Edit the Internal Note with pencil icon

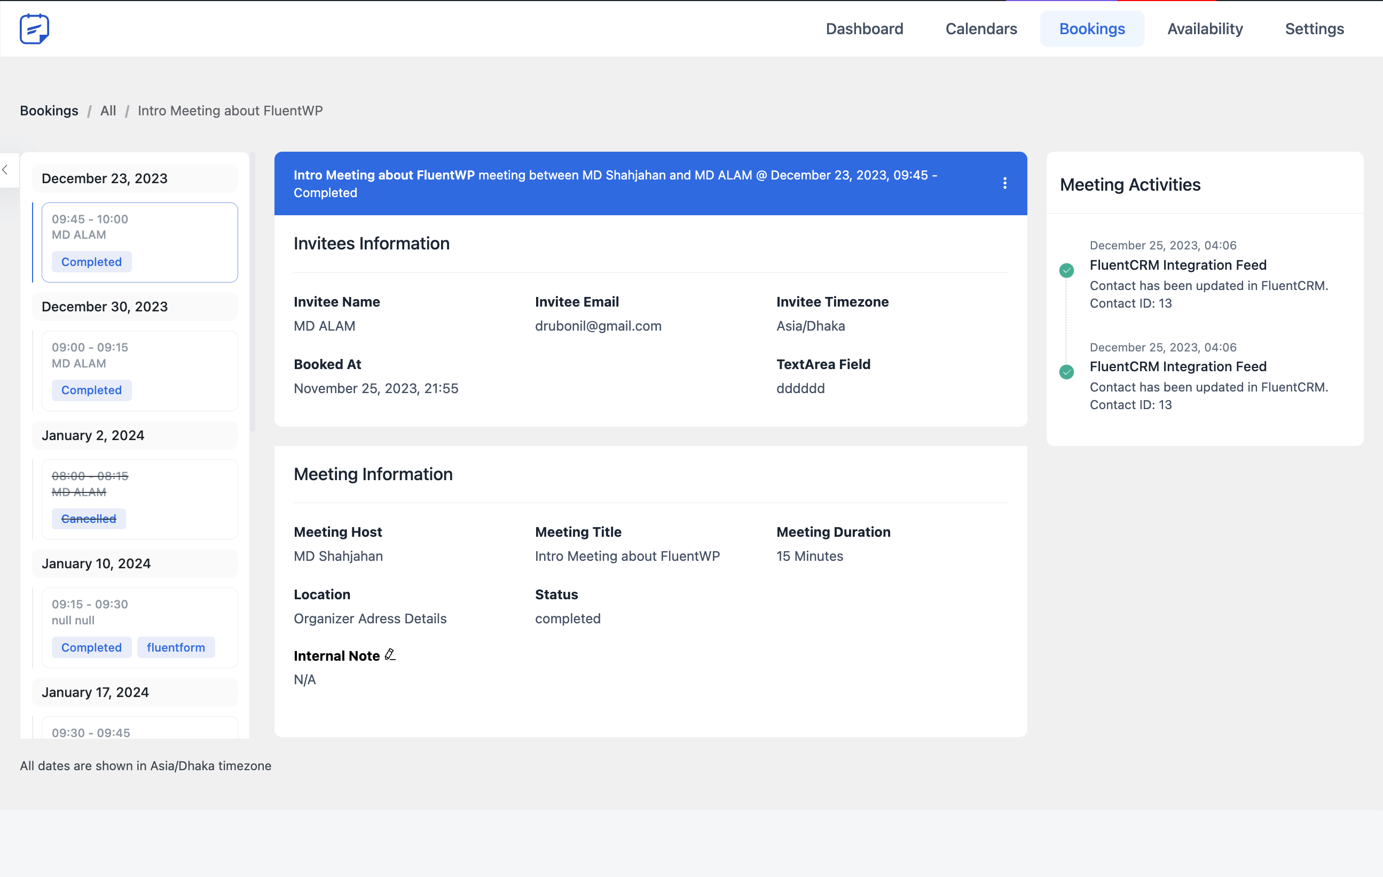[x=390, y=655]
